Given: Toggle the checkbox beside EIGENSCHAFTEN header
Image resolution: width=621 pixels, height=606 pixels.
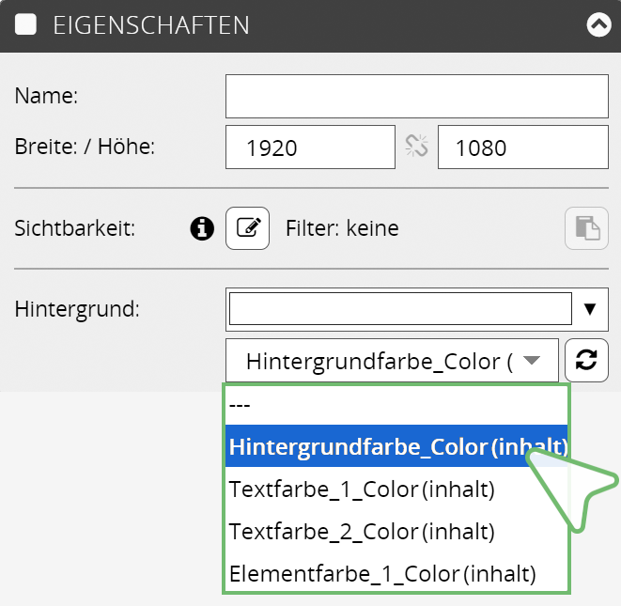Looking at the screenshot, I should pyautogui.click(x=26, y=25).
